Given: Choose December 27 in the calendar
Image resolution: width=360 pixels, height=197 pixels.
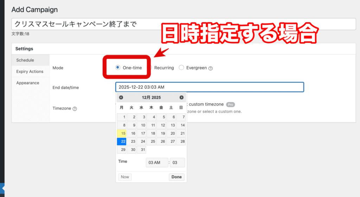Looking at the screenshot, I should point(171,141).
